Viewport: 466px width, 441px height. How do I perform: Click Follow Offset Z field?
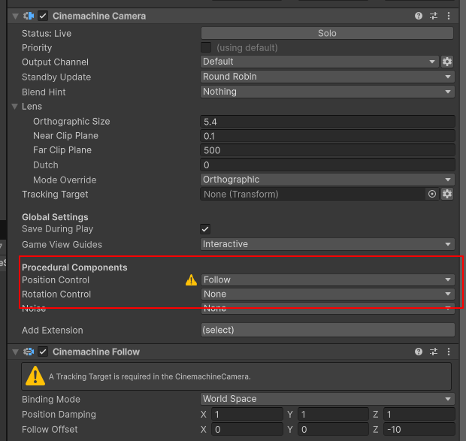pyautogui.click(x=419, y=430)
